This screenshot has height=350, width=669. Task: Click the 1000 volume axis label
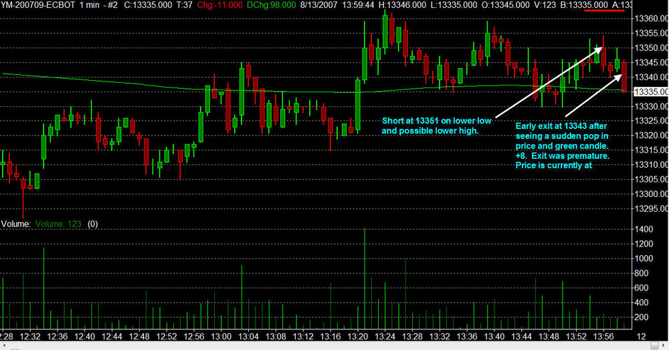(x=644, y=258)
